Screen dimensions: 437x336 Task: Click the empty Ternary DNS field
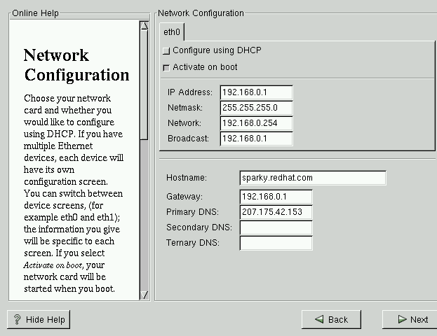pyautogui.click(x=275, y=243)
